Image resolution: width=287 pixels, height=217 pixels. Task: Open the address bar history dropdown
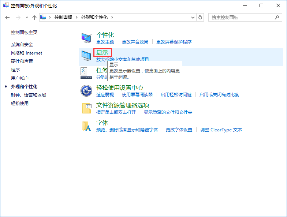click(x=193, y=17)
